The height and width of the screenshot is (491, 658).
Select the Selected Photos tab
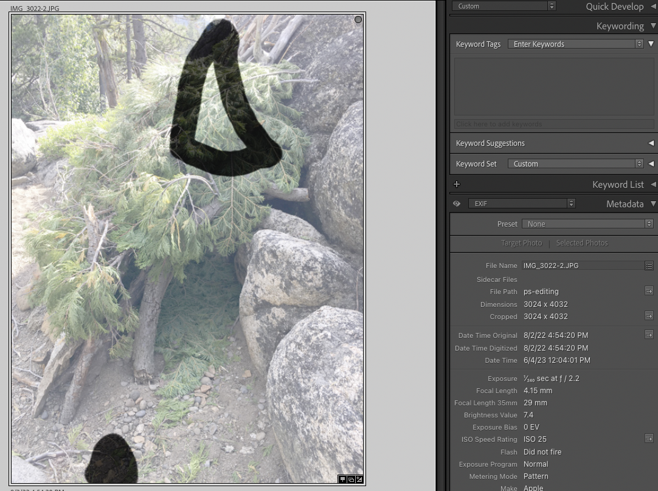582,242
